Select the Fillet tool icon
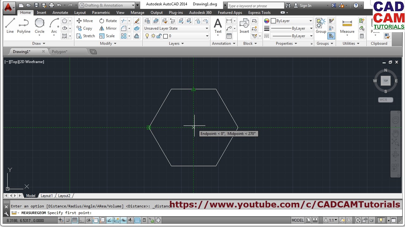 pyautogui.click(x=124, y=28)
